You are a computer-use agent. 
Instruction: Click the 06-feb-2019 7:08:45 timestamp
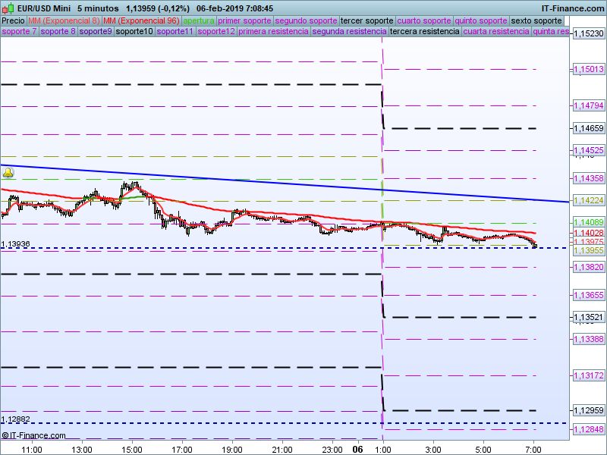coord(234,8)
